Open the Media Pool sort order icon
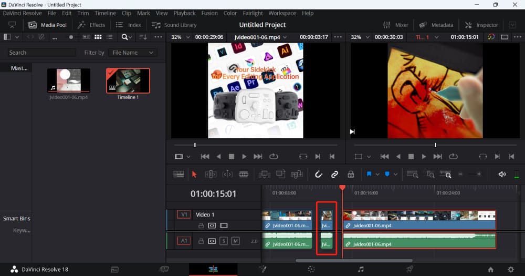The height and width of the screenshot is (276, 525). point(143,37)
